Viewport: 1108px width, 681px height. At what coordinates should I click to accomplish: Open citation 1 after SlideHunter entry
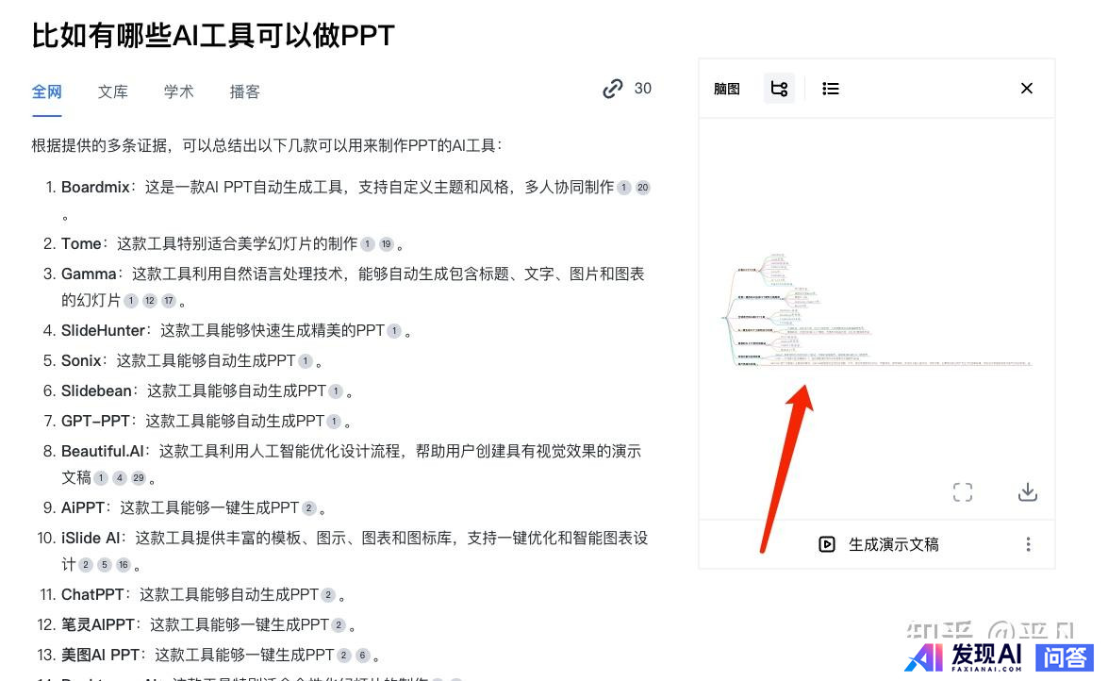tap(394, 330)
